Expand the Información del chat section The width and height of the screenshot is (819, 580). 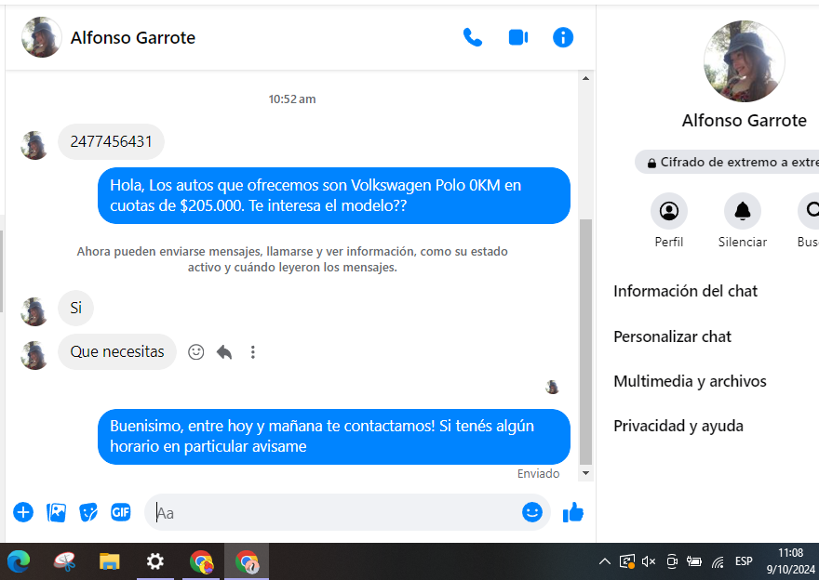(x=685, y=291)
